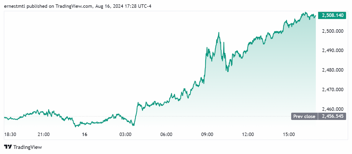The image size is (352, 154).
Task: Click the 2,480.000 price axis label
Action: click(x=333, y=70)
